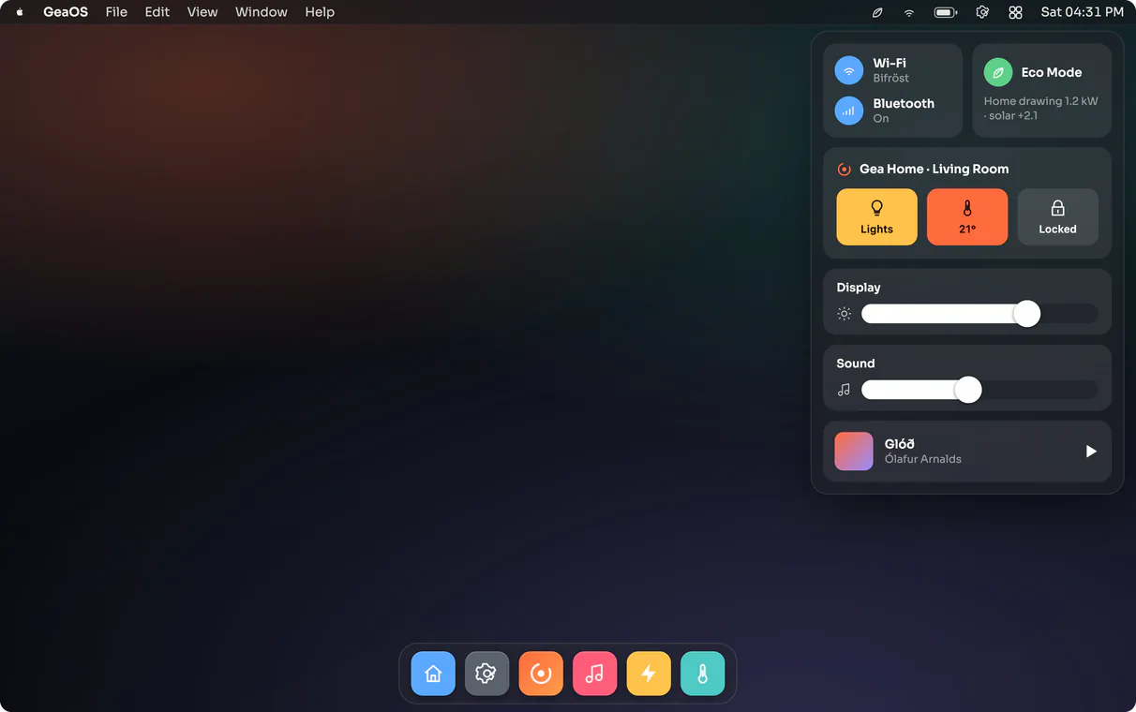Play the track Glóð
Viewport: 1136px width, 712px height.
pyautogui.click(x=1091, y=452)
